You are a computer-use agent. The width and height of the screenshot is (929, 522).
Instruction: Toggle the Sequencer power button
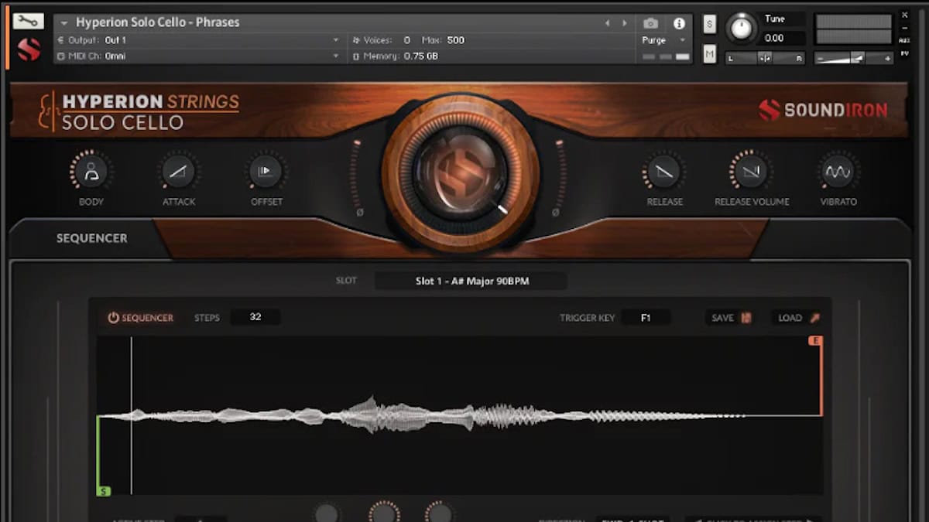pyautogui.click(x=113, y=318)
